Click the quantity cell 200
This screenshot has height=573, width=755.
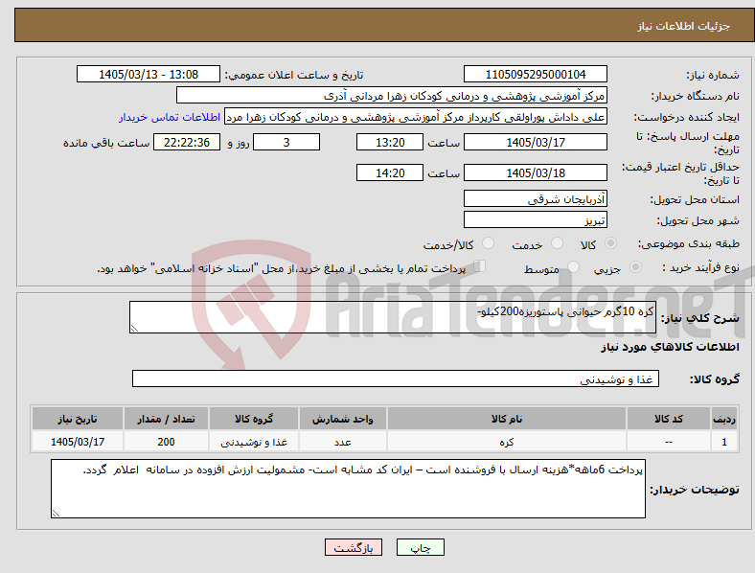166,441
